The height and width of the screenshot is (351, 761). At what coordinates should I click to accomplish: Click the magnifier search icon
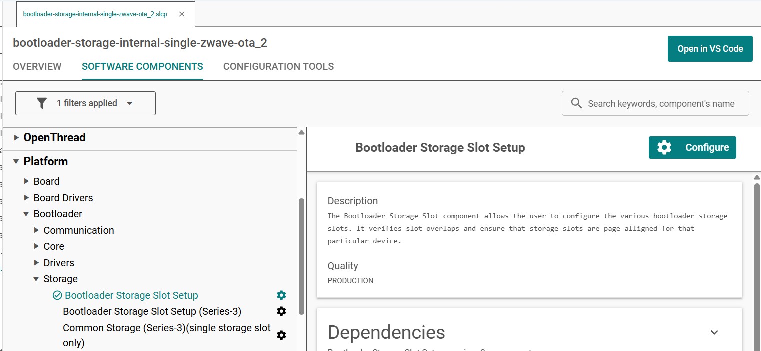[576, 103]
